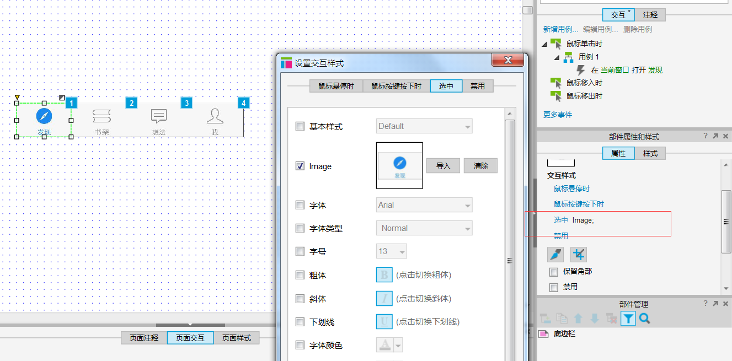Open the 页面注释 tab

tap(144, 338)
